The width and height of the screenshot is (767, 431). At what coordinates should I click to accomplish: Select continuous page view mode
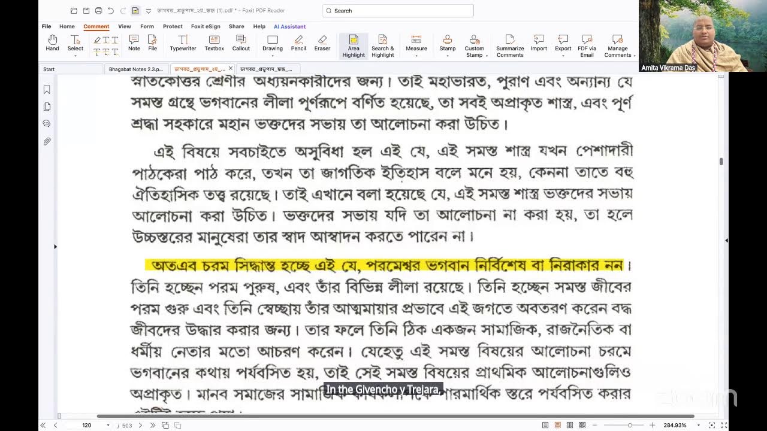tap(557, 425)
